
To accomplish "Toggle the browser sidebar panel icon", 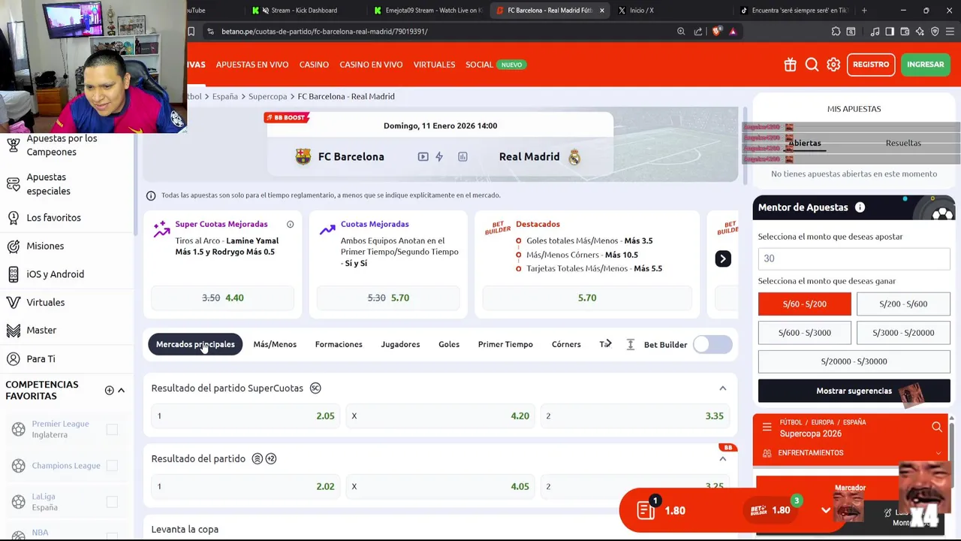I will pyautogui.click(x=890, y=32).
